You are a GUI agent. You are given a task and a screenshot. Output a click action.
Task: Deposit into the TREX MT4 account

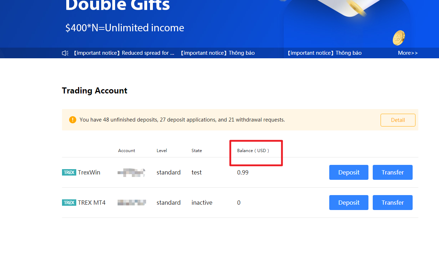click(349, 203)
